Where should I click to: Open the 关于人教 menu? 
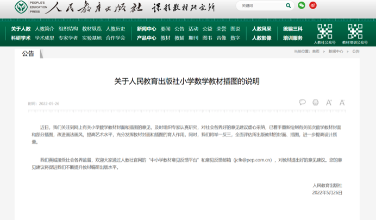coord(21,29)
